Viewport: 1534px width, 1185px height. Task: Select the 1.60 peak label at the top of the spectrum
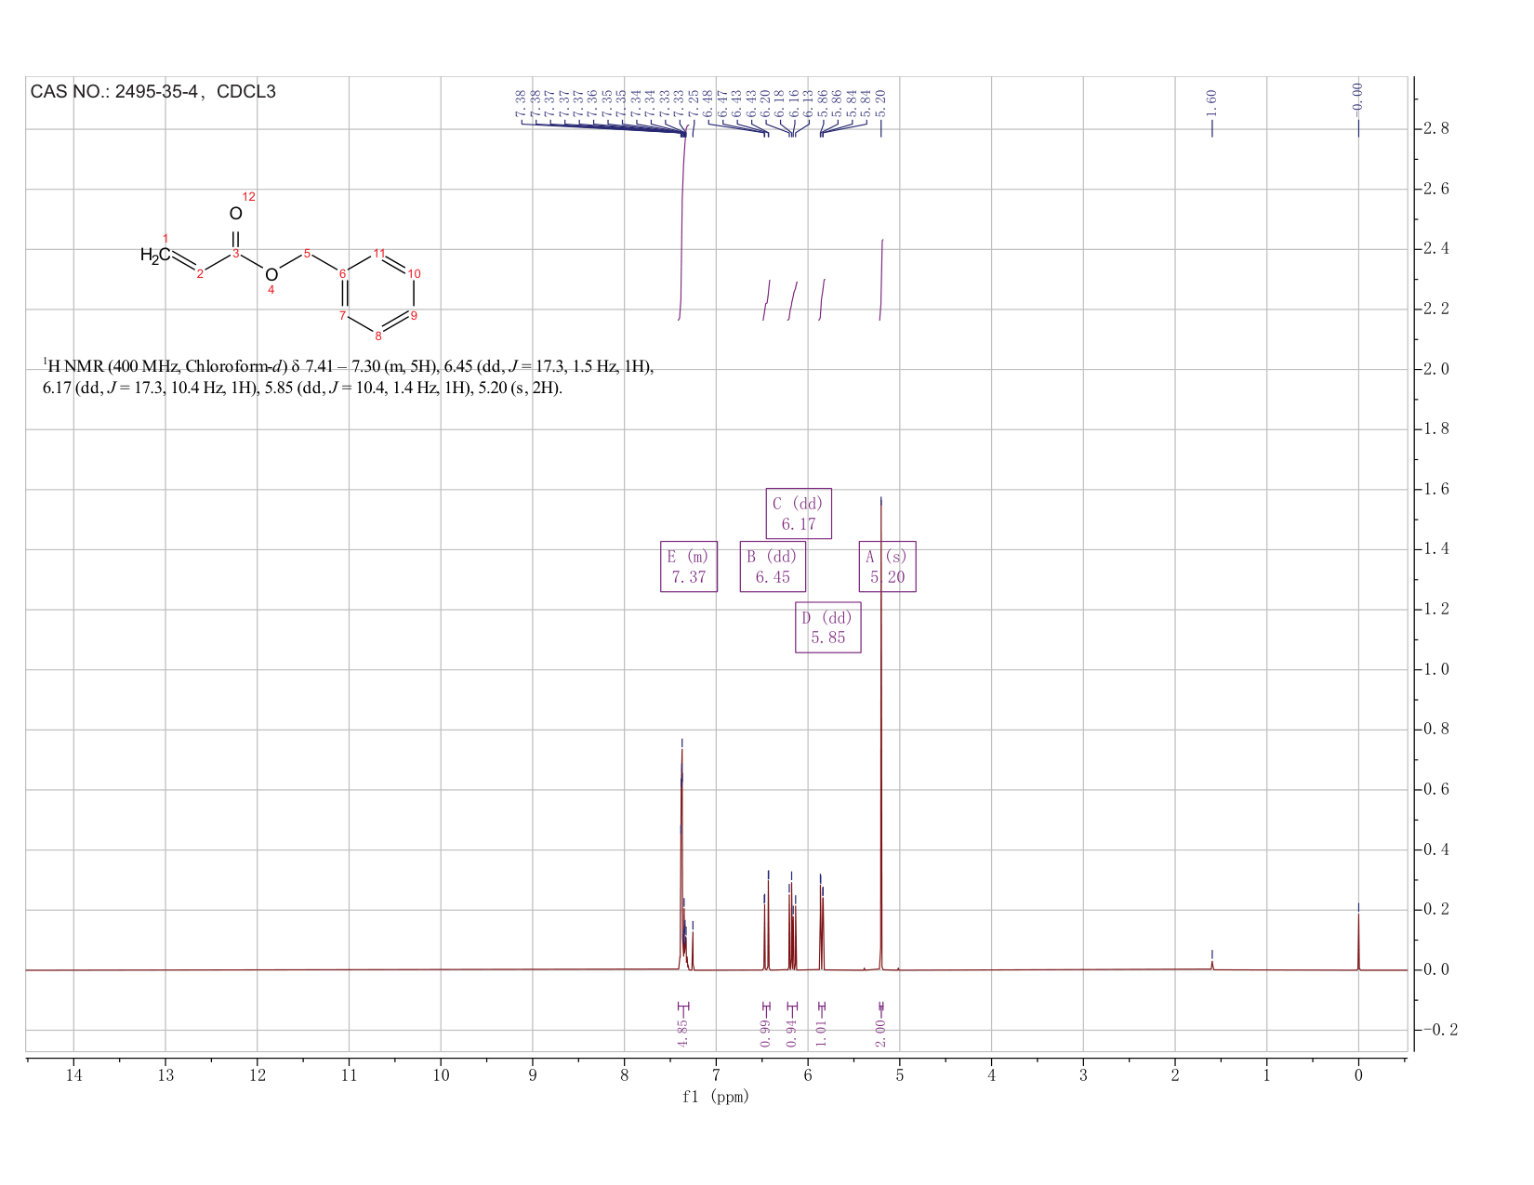[1211, 101]
